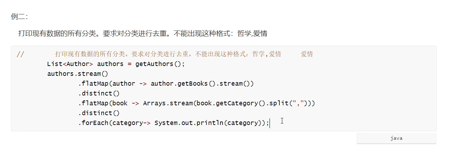Click the authors.stream() line
This screenshot has height=152, width=449.
77,74
